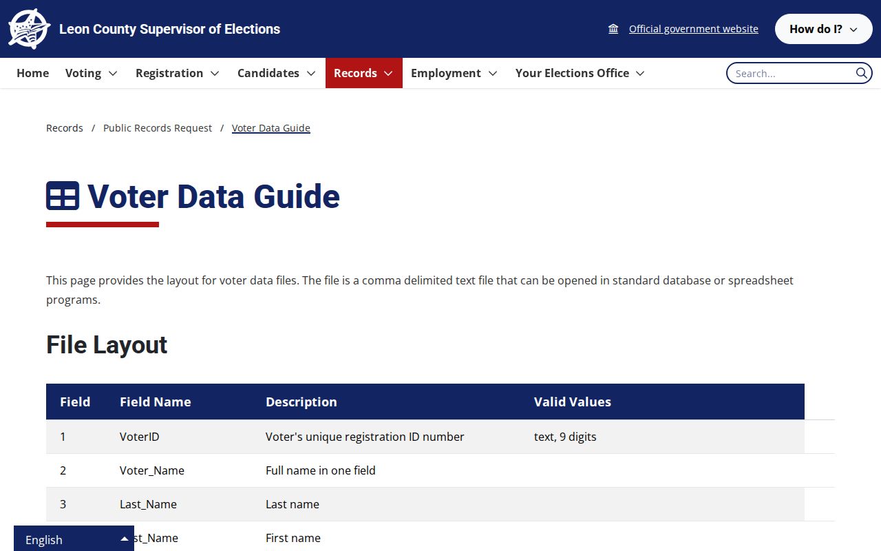881x551 pixels.
Task: Expand the Registration menu
Action: click(178, 73)
